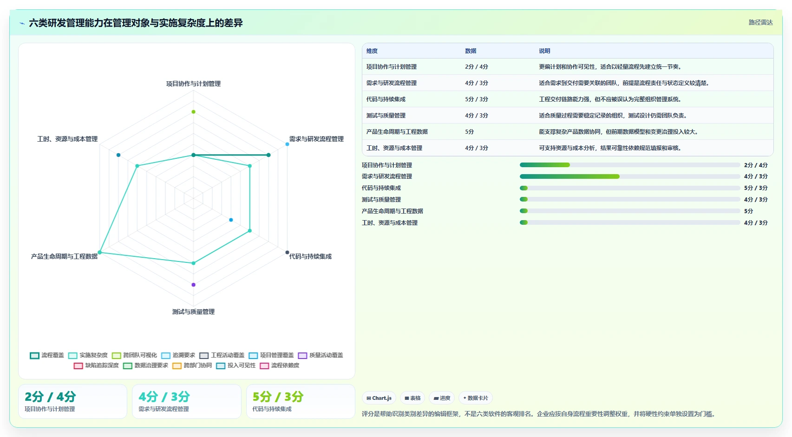
Task: Select table row 产品生命周期与工程数据
Action: point(568,131)
